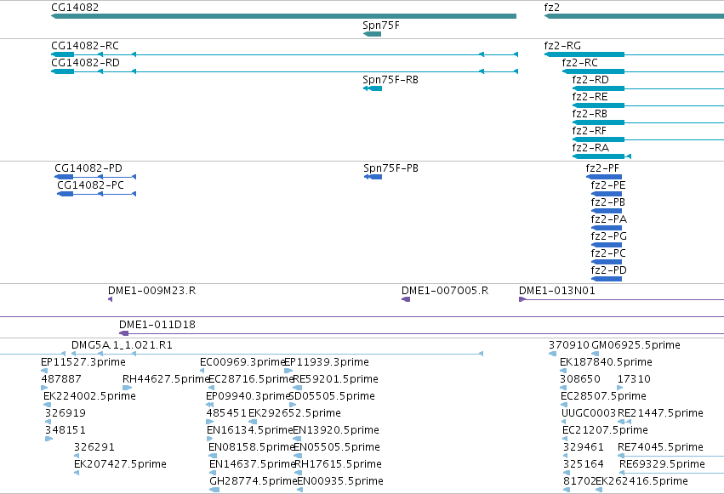Select transcript fz2-RC

[x=642, y=71]
